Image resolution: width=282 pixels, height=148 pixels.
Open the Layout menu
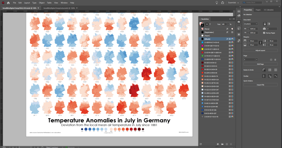[x=27, y=3]
